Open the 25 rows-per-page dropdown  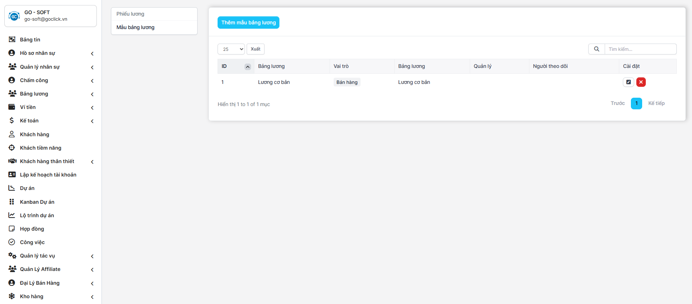point(231,49)
